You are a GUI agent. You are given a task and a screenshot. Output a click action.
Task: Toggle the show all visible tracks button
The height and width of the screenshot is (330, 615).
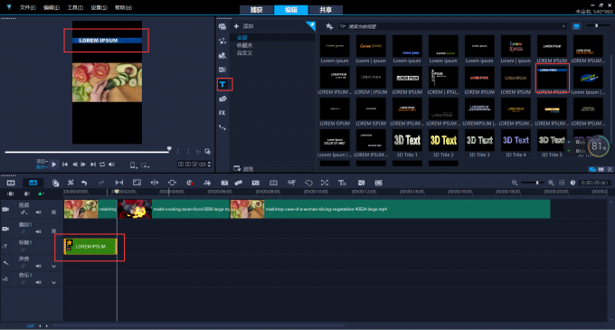tap(11, 193)
